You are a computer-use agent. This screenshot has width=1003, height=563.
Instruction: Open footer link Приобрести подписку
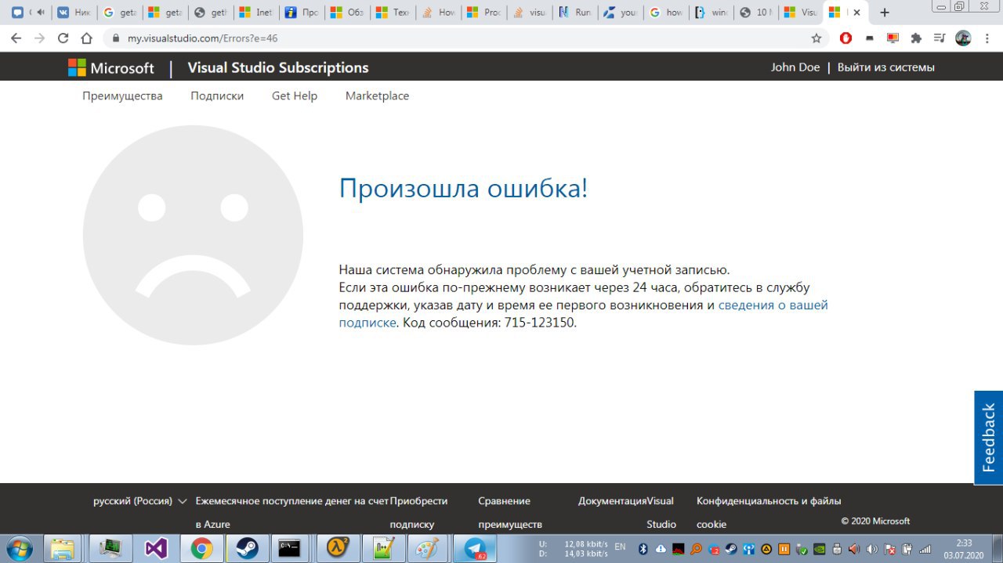[x=418, y=513]
